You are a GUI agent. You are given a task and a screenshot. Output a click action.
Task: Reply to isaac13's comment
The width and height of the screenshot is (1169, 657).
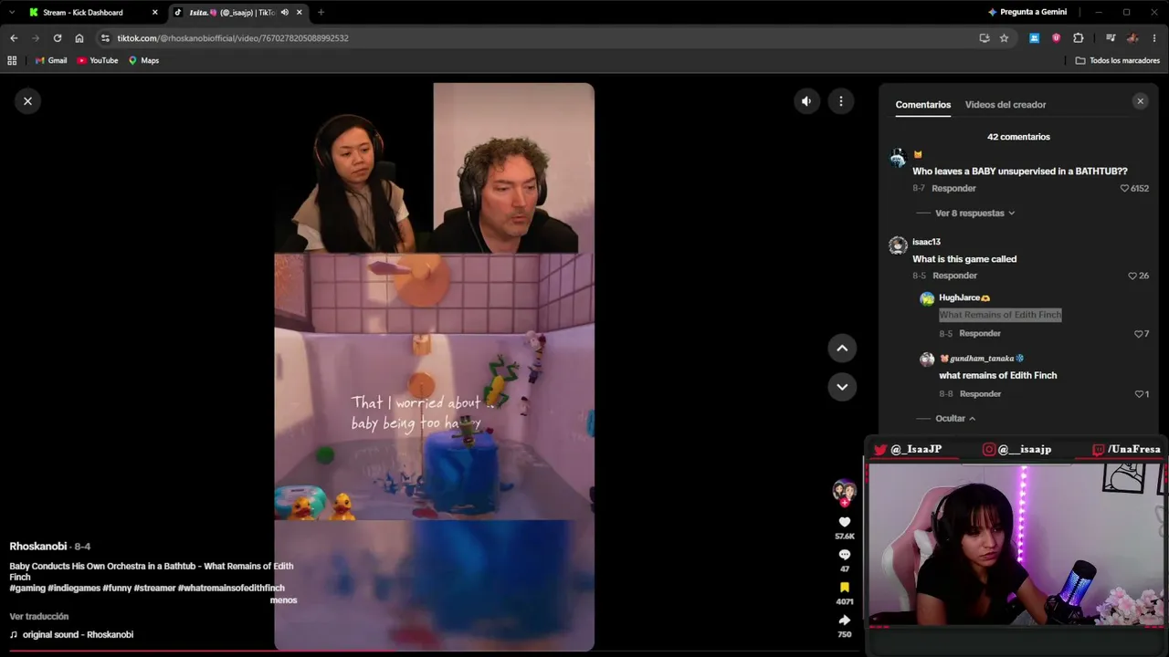point(954,276)
